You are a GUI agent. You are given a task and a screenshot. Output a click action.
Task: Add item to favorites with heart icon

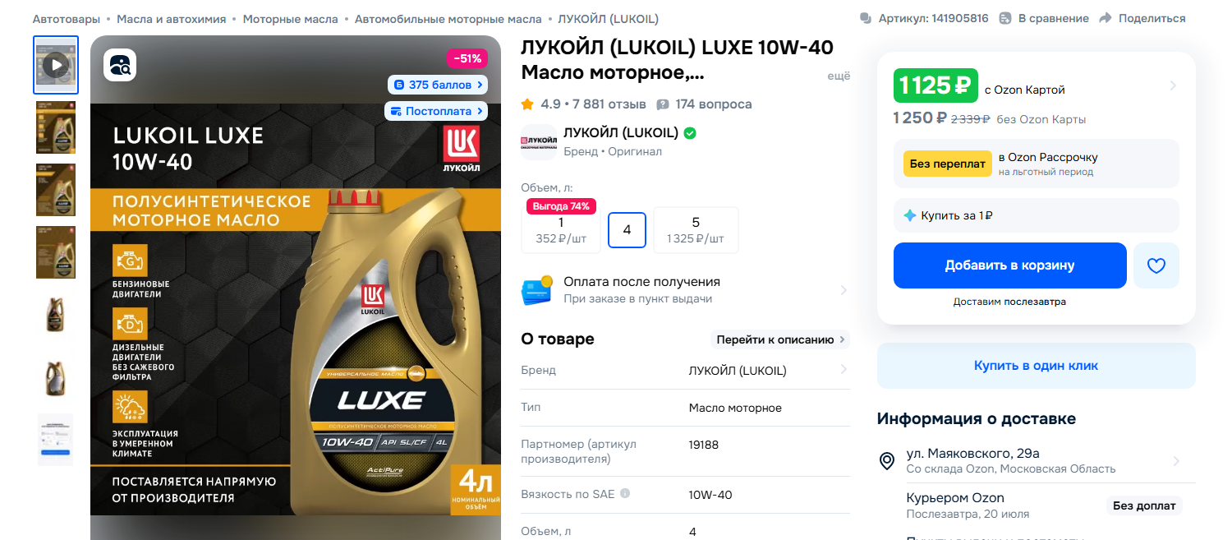(1156, 265)
